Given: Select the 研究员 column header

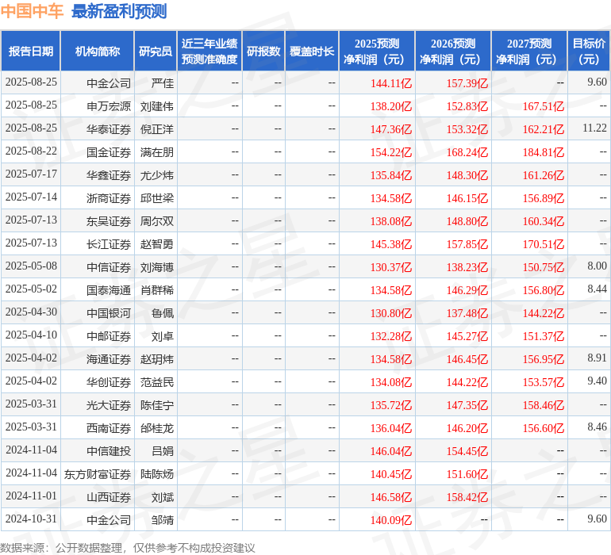Looking at the screenshot, I should (x=156, y=51).
